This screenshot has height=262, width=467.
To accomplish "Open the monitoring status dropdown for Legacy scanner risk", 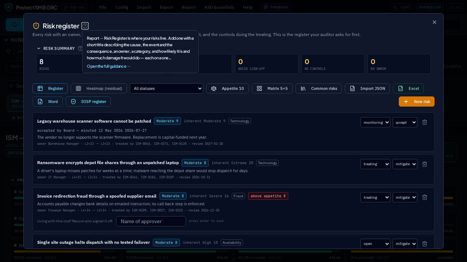I will [x=375, y=122].
